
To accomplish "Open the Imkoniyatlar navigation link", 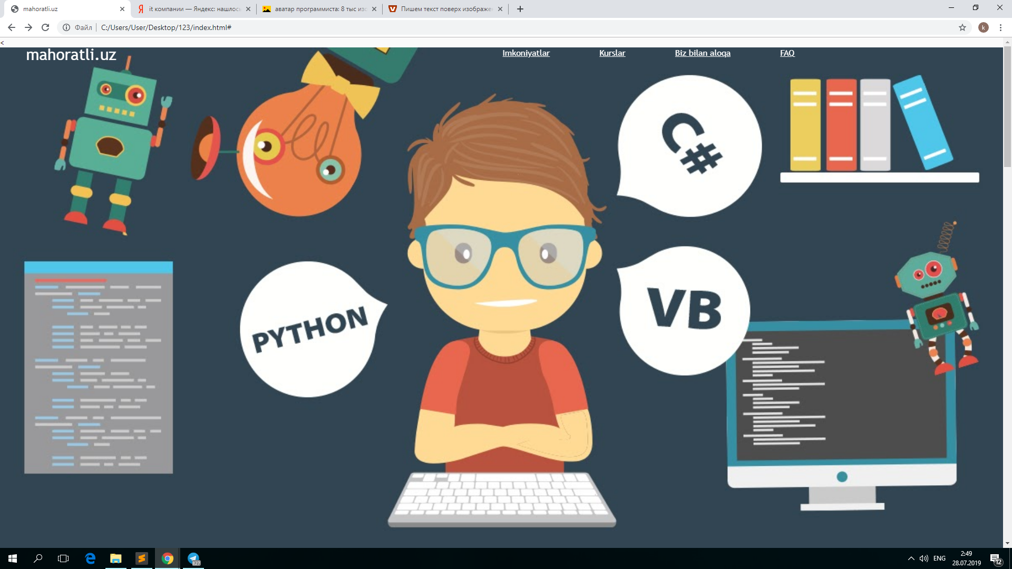I will click(526, 53).
